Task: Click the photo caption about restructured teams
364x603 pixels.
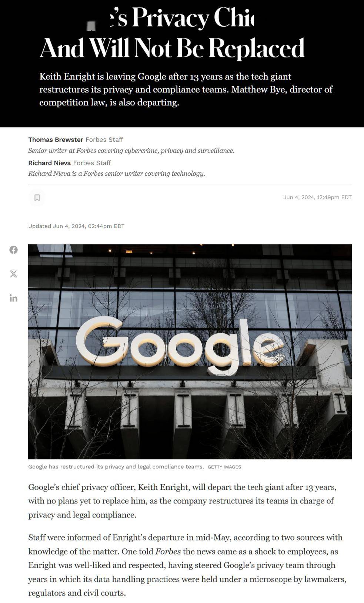Action: click(x=116, y=466)
